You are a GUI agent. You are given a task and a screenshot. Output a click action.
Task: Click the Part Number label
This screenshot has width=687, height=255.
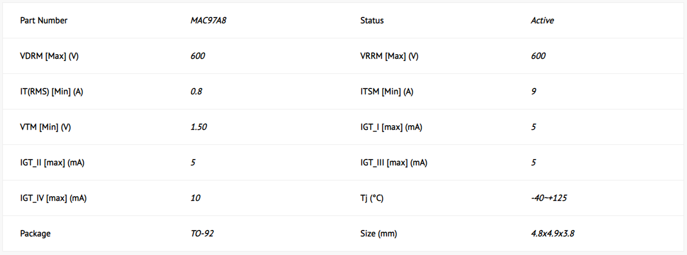coord(44,20)
